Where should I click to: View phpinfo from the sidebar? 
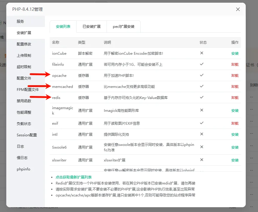(23, 169)
